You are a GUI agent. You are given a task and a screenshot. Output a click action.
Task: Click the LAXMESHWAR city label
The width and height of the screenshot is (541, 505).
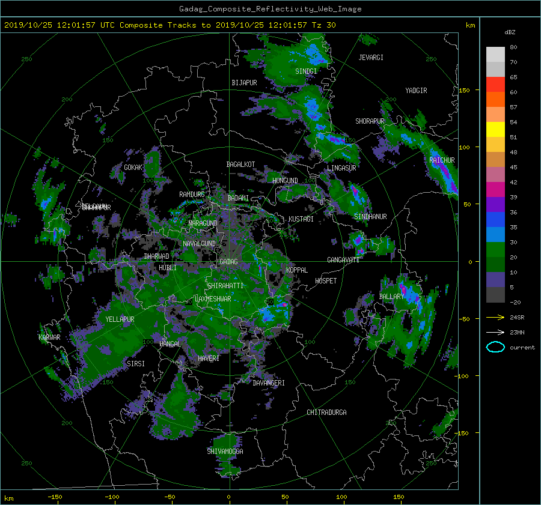point(213,299)
